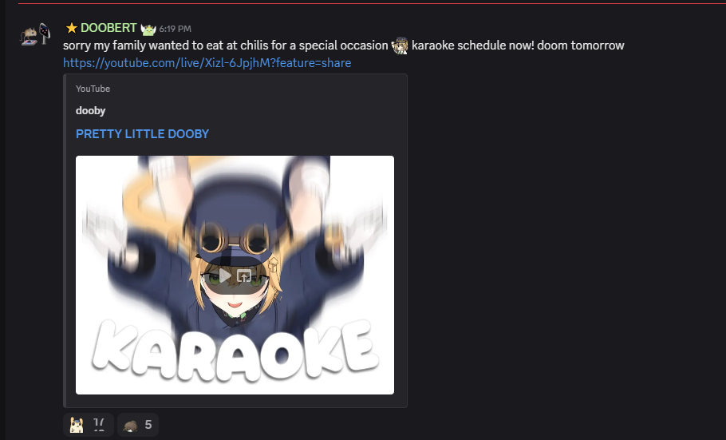Play the embedded YouTube video
Screen dimensions: 726x440
(x=225, y=276)
